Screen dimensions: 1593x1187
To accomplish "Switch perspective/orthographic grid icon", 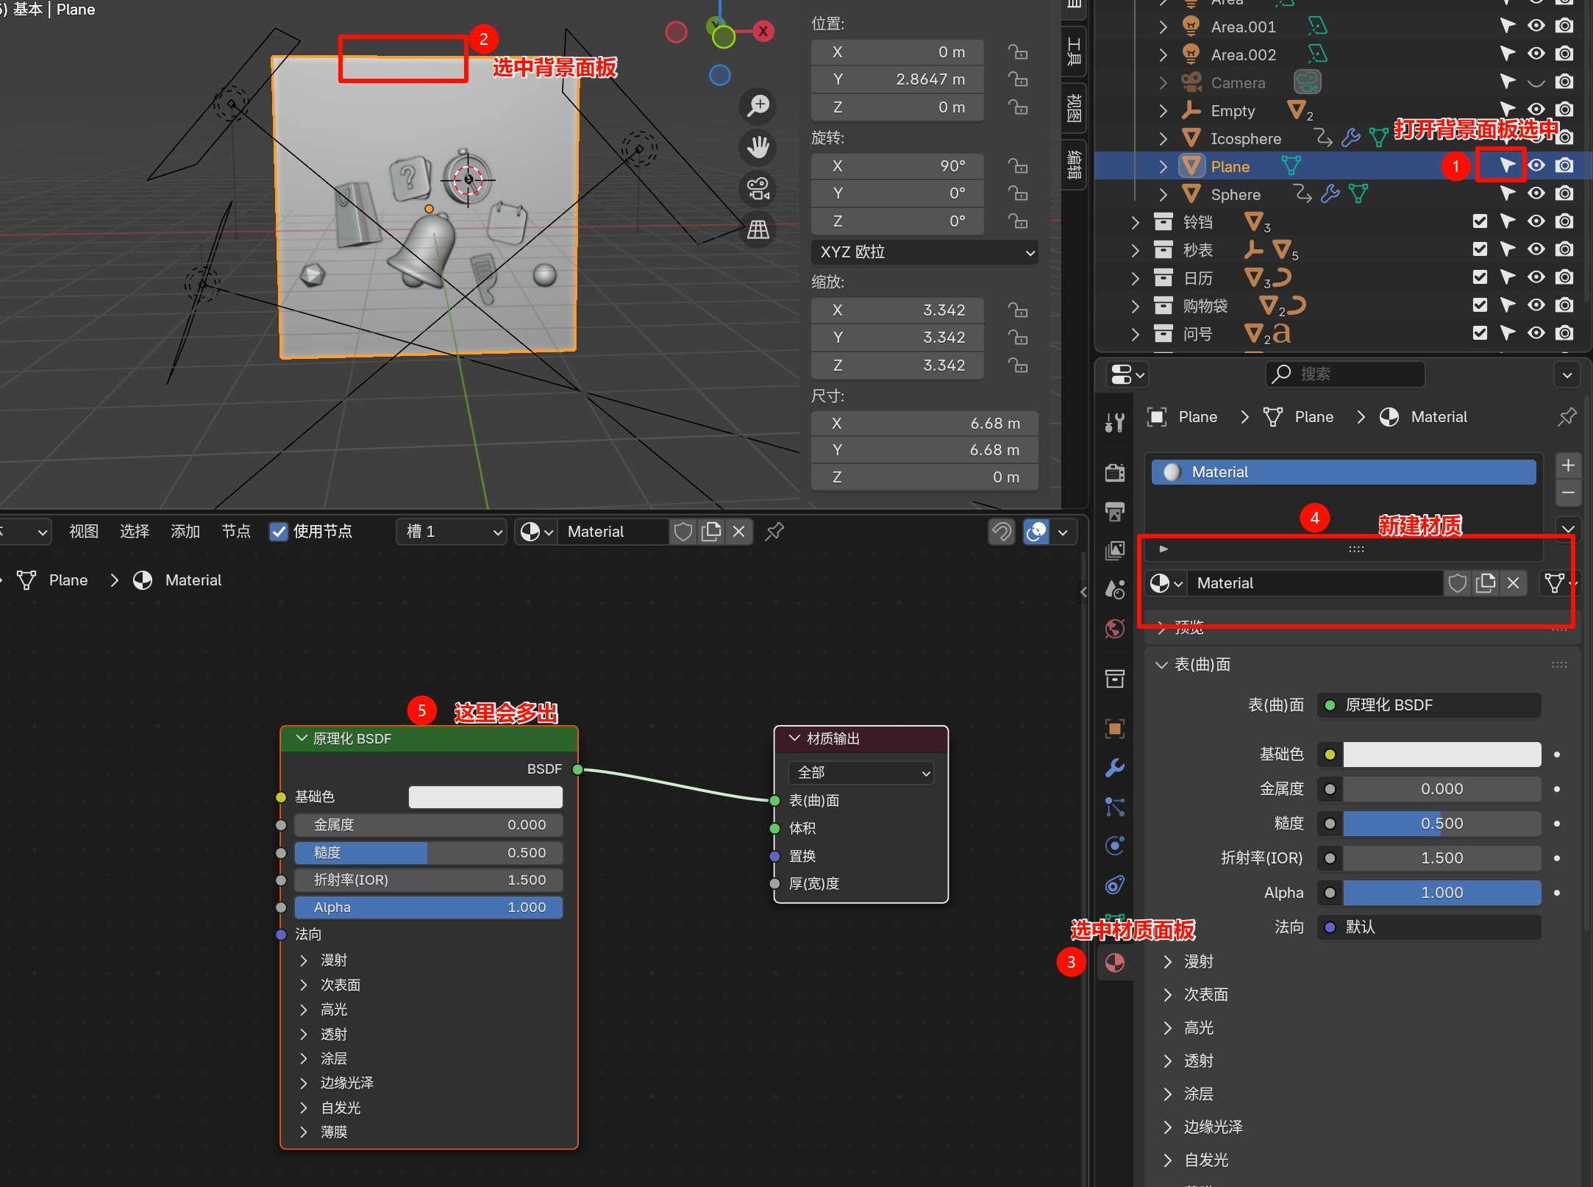I will pyautogui.click(x=758, y=230).
